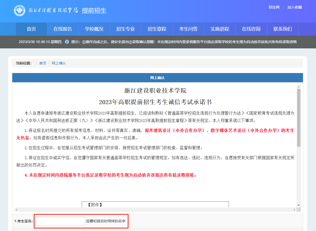The height and width of the screenshot is (231, 316).
Task: Go to 考生问答 in the menu
Action: tap(188, 29)
